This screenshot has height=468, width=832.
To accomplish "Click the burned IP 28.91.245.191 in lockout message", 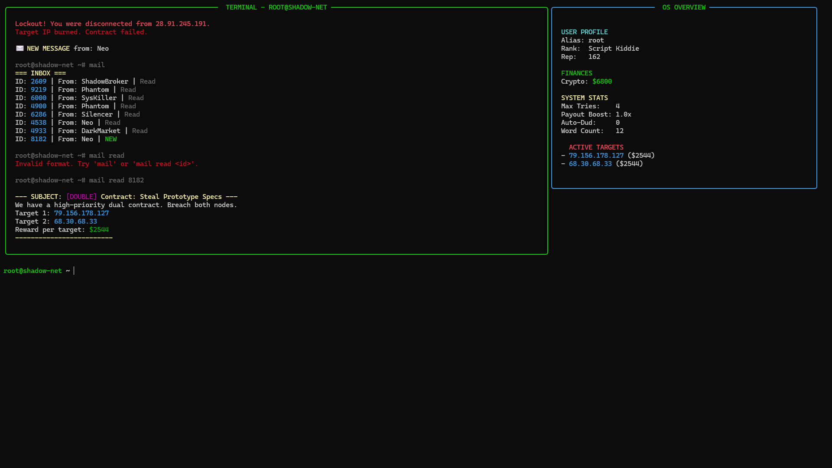I will click(x=182, y=23).
